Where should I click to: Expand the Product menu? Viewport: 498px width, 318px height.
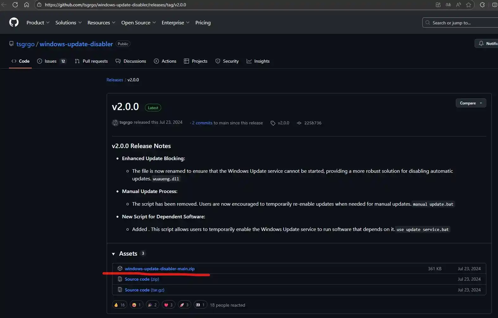pyautogui.click(x=38, y=23)
